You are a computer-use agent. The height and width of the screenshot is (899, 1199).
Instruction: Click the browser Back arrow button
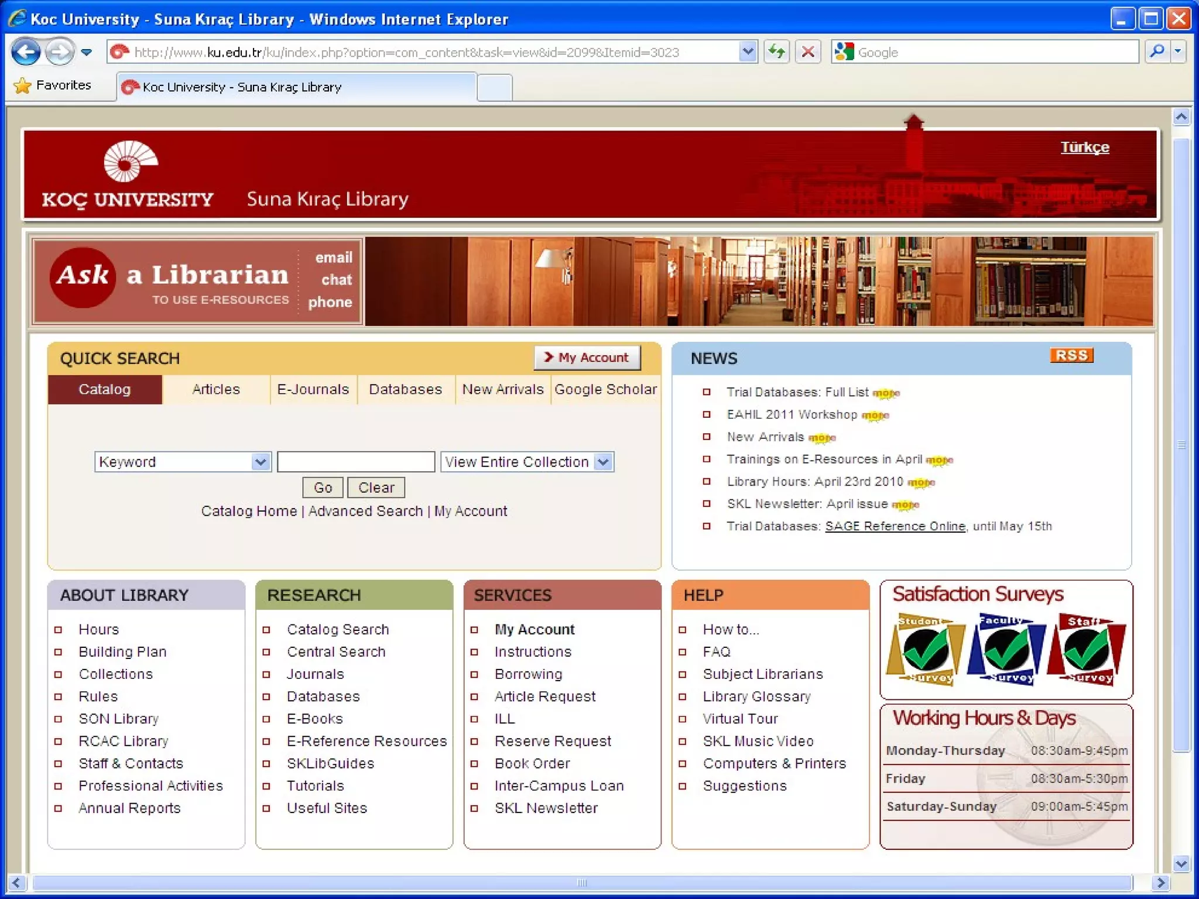26,52
